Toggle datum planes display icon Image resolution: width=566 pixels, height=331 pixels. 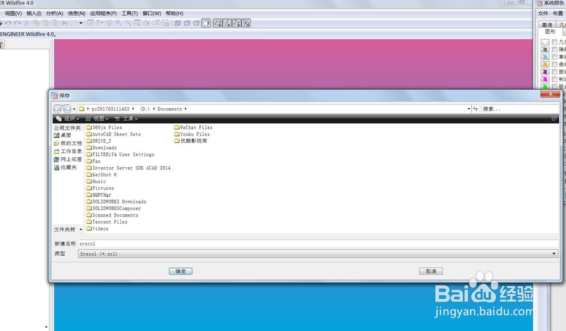[218, 23]
